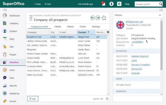Open the Sale section icon
This screenshot has width=166, height=105.
tap(5, 47)
